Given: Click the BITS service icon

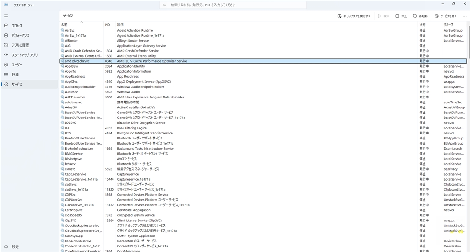Looking at the screenshot, I should click(62, 133).
